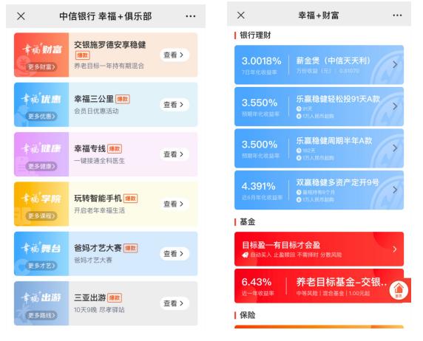Open the 幸福学院 category tile
The image size is (423, 341).
coord(41,204)
